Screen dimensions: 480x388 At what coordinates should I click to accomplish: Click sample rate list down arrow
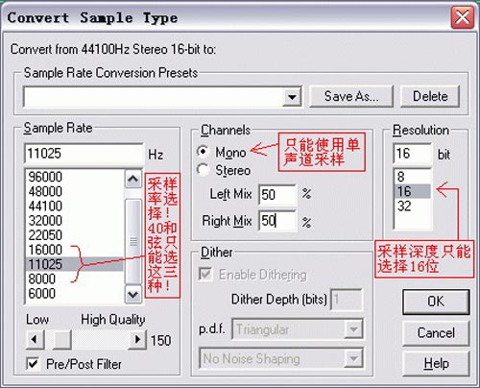132,294
